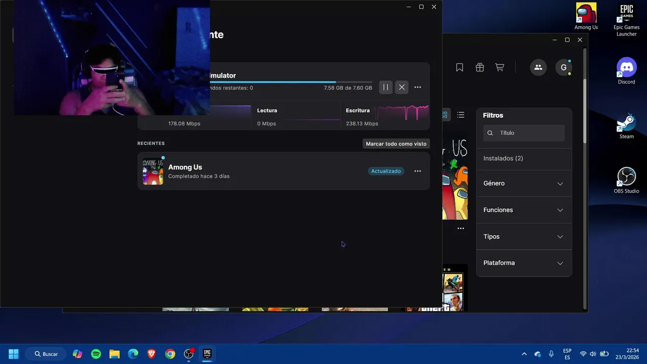Show hidden system tray icons

(x=524, y=354)
